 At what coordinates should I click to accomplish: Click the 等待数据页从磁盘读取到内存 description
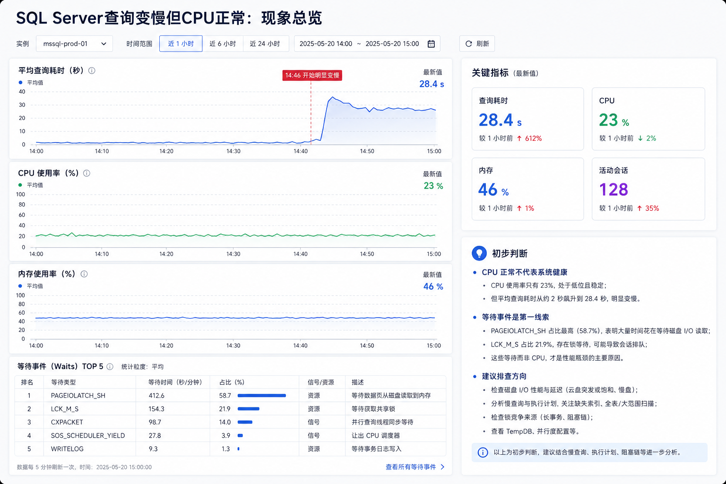click(391, 396)
